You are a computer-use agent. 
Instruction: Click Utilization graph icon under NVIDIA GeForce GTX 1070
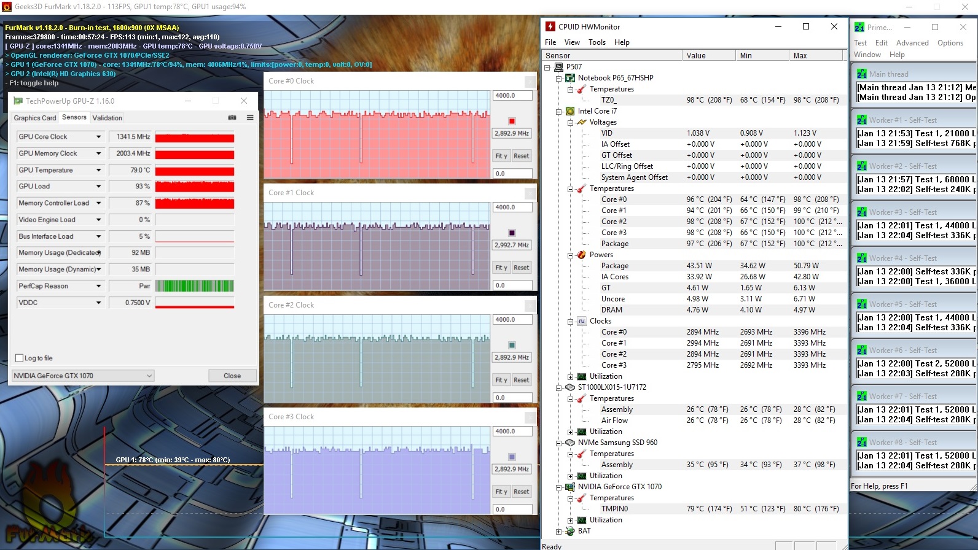pos(582,520)
